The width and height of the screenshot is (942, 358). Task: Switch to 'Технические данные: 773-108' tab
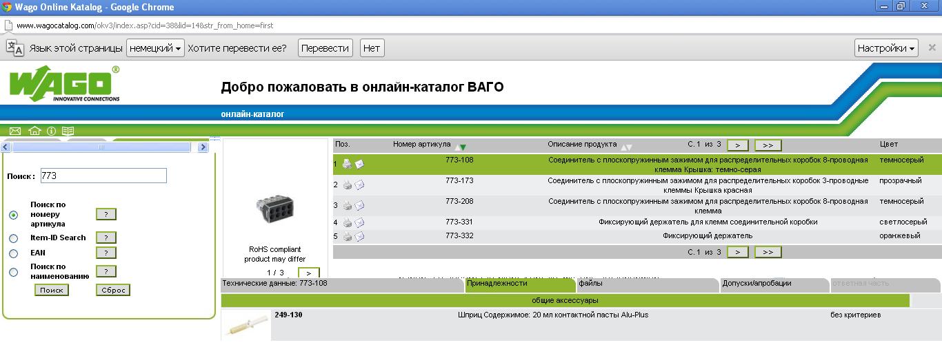(x=342, y=284)
